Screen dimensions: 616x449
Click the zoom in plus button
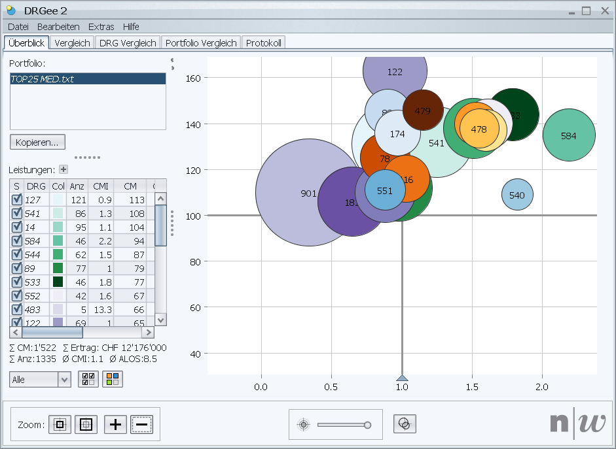coord(116,424)
